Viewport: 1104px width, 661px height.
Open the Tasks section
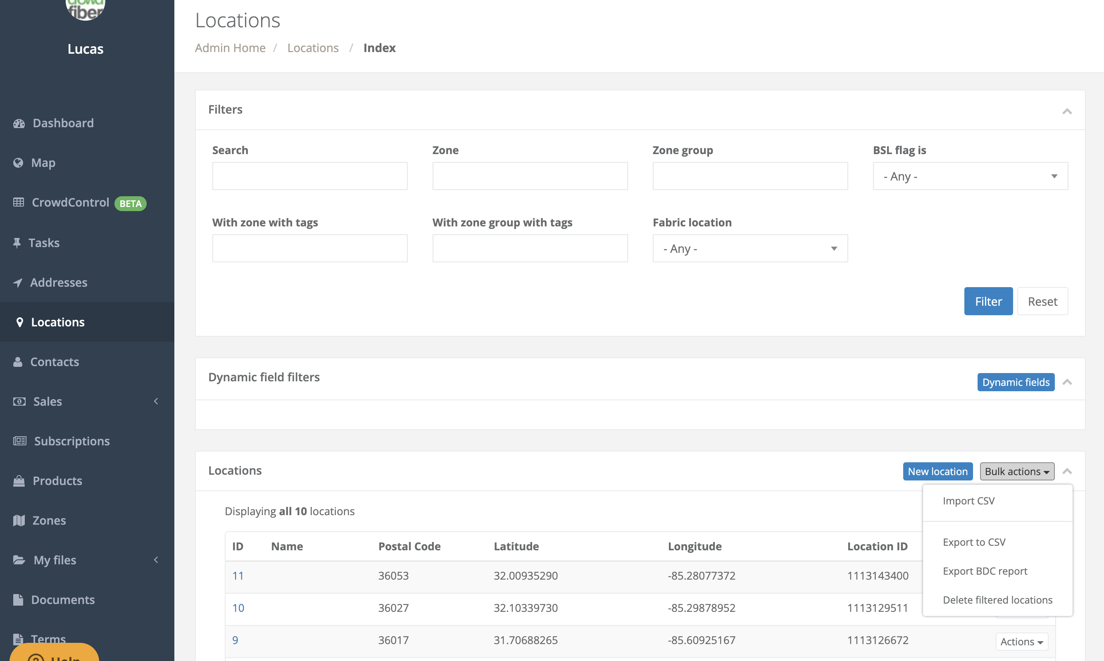point(45,243)
